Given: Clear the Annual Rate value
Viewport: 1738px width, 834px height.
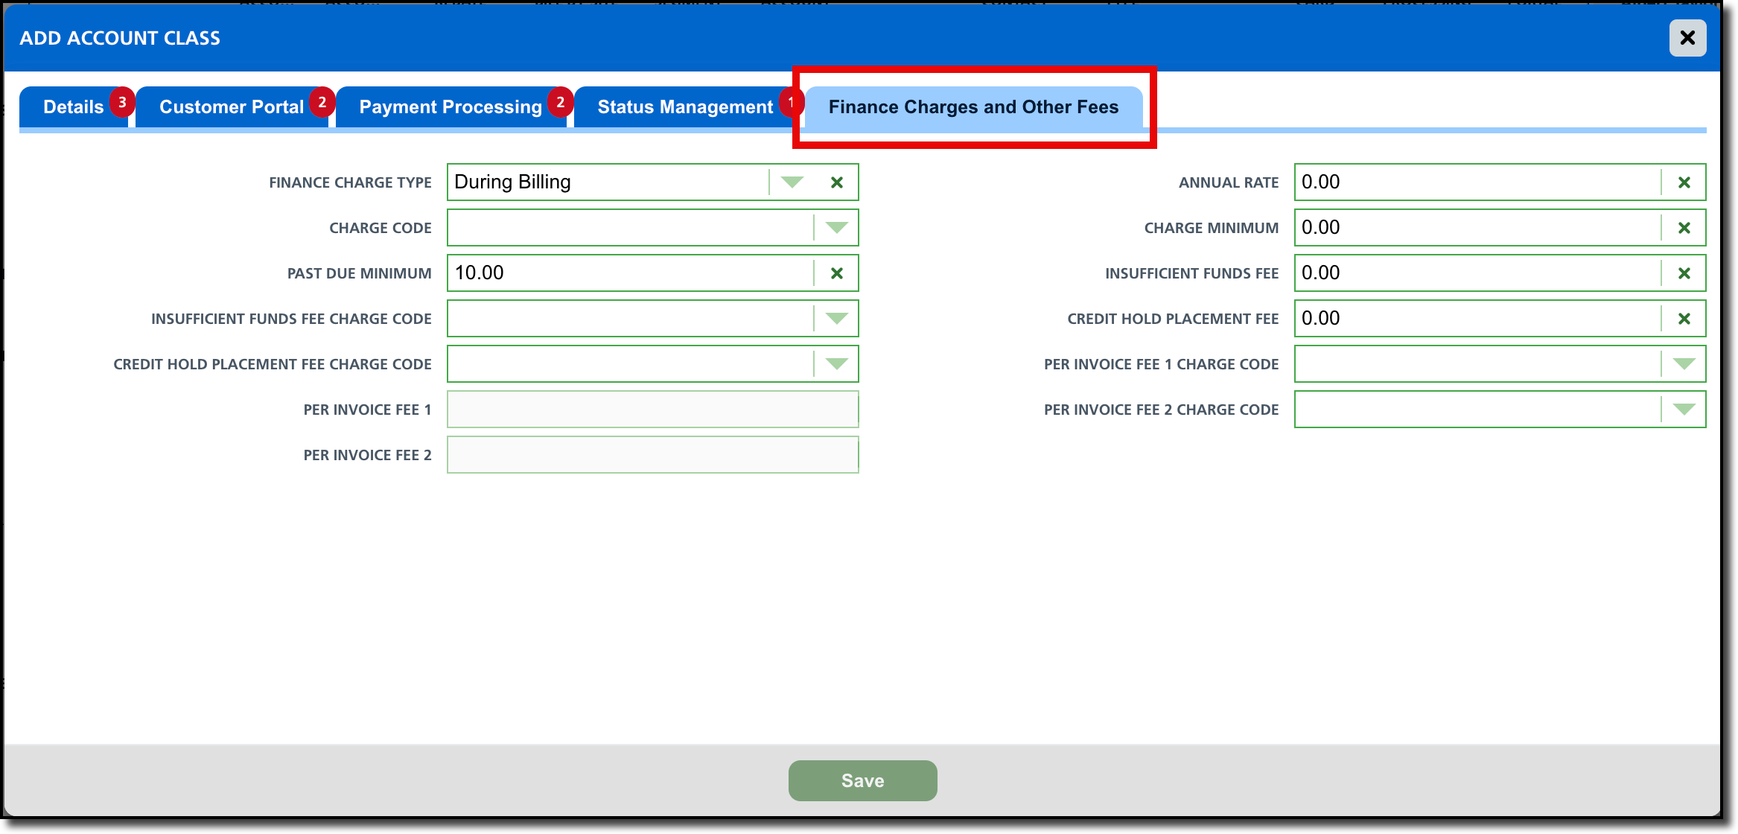Looking at the screenshot, I should pyautogui.click(x=1684, y=182).
